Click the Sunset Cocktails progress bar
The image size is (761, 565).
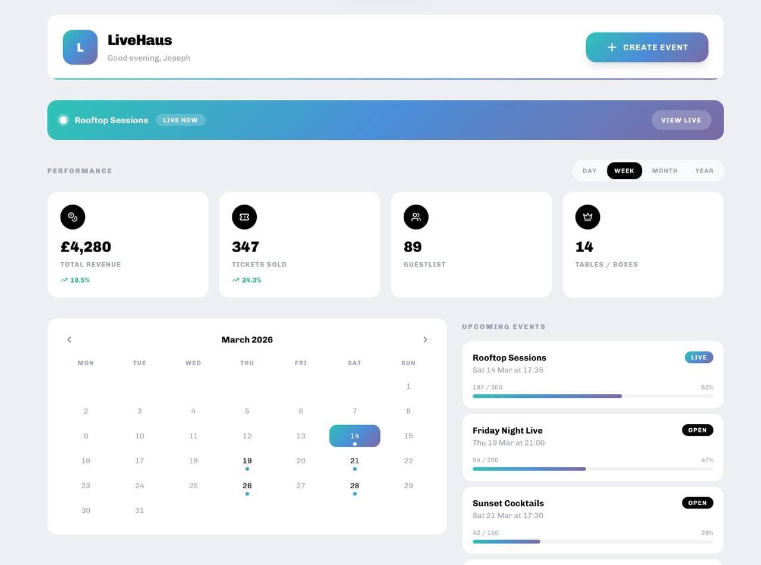pos(592,541)
